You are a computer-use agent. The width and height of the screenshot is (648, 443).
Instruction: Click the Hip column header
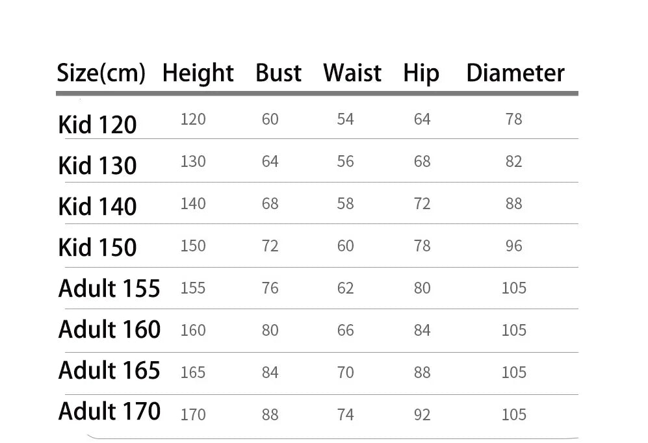pyautogui.click(x=421, y=73)
